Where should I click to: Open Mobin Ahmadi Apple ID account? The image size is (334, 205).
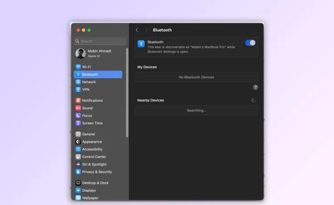click(x=98, y=53)
